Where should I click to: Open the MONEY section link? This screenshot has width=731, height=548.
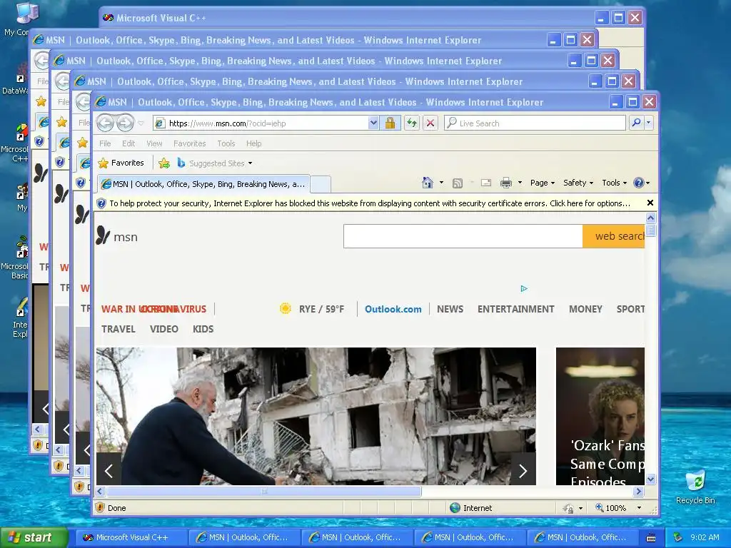tap(585, 309)
